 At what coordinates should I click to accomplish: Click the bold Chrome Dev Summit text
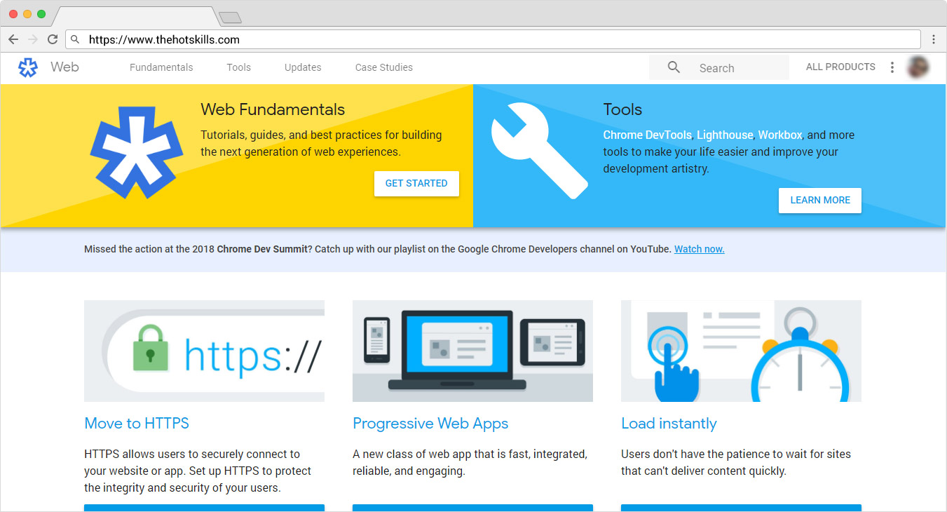[x=264, y=249]
